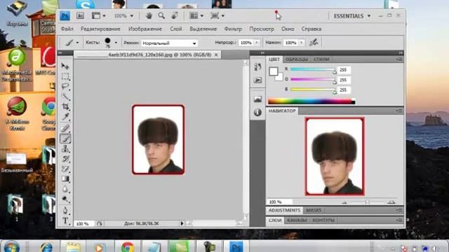Select the Blur tool
The width and height of the screenshot is (449, 252).
[65, 189]
